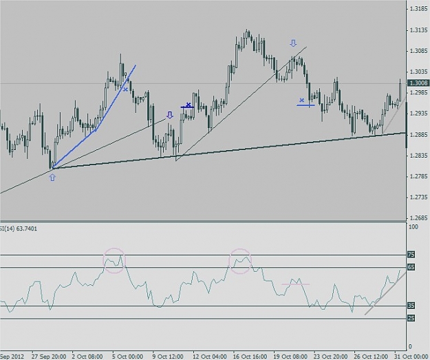Click the 1.2685 price axis label
The image size is (430, 360).
click(418, 218)
